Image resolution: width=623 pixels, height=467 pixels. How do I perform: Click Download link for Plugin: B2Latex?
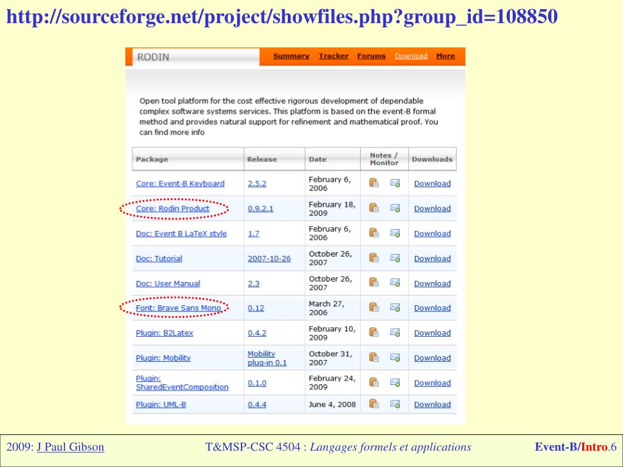(433, 333)
